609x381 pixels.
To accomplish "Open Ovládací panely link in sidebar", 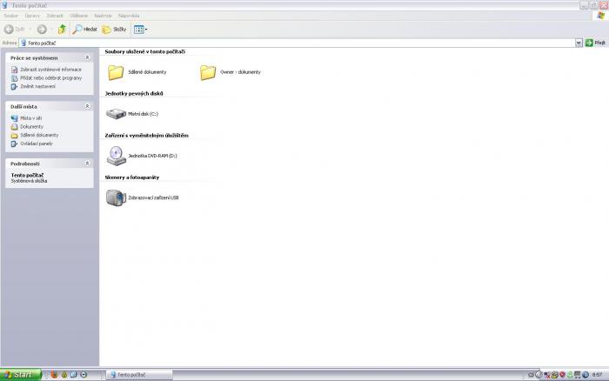I will tap(37, 143).
